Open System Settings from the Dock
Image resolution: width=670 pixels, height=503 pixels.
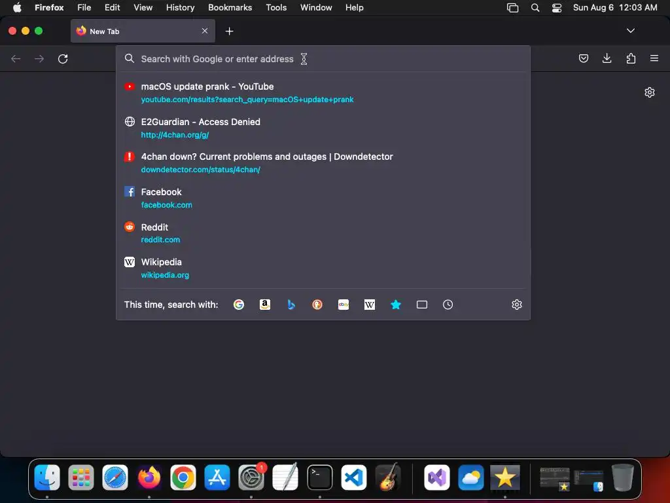[x=251, y=477]
